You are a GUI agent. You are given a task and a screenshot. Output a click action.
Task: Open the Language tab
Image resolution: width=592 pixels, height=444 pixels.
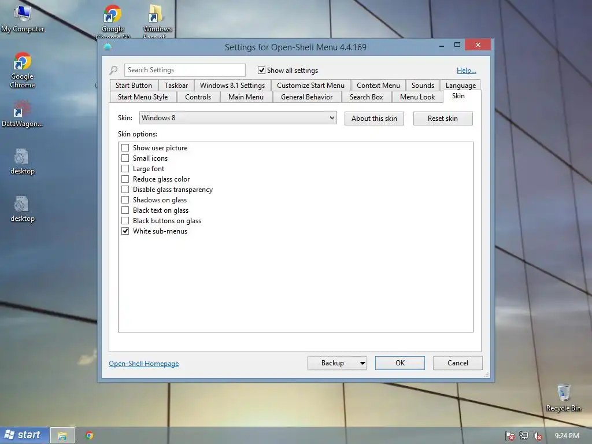coord(460,86)
